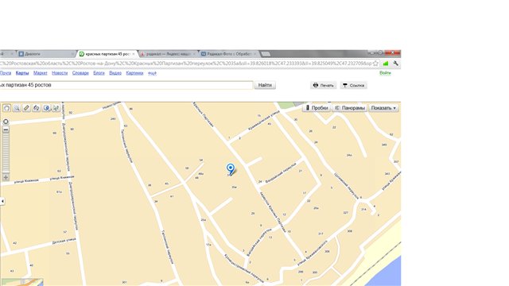Viewport: 509px width, 286px height.
Task: Expand the ещё more-services link
Action: (152, 73)
